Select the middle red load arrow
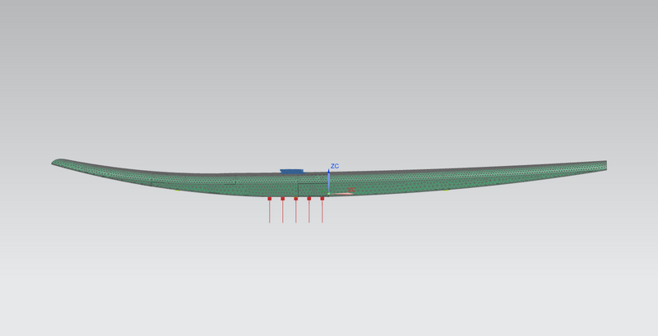This screenshot has width=658, height=336. pyautogui.click(x=296, y=209)
